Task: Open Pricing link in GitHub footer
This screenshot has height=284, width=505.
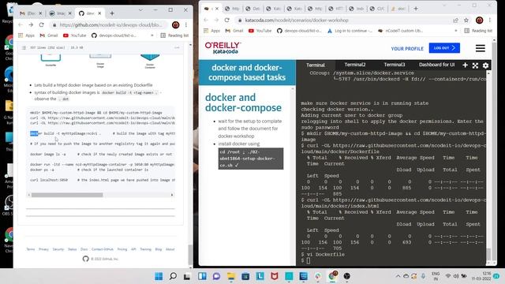Action: [122, 249]
